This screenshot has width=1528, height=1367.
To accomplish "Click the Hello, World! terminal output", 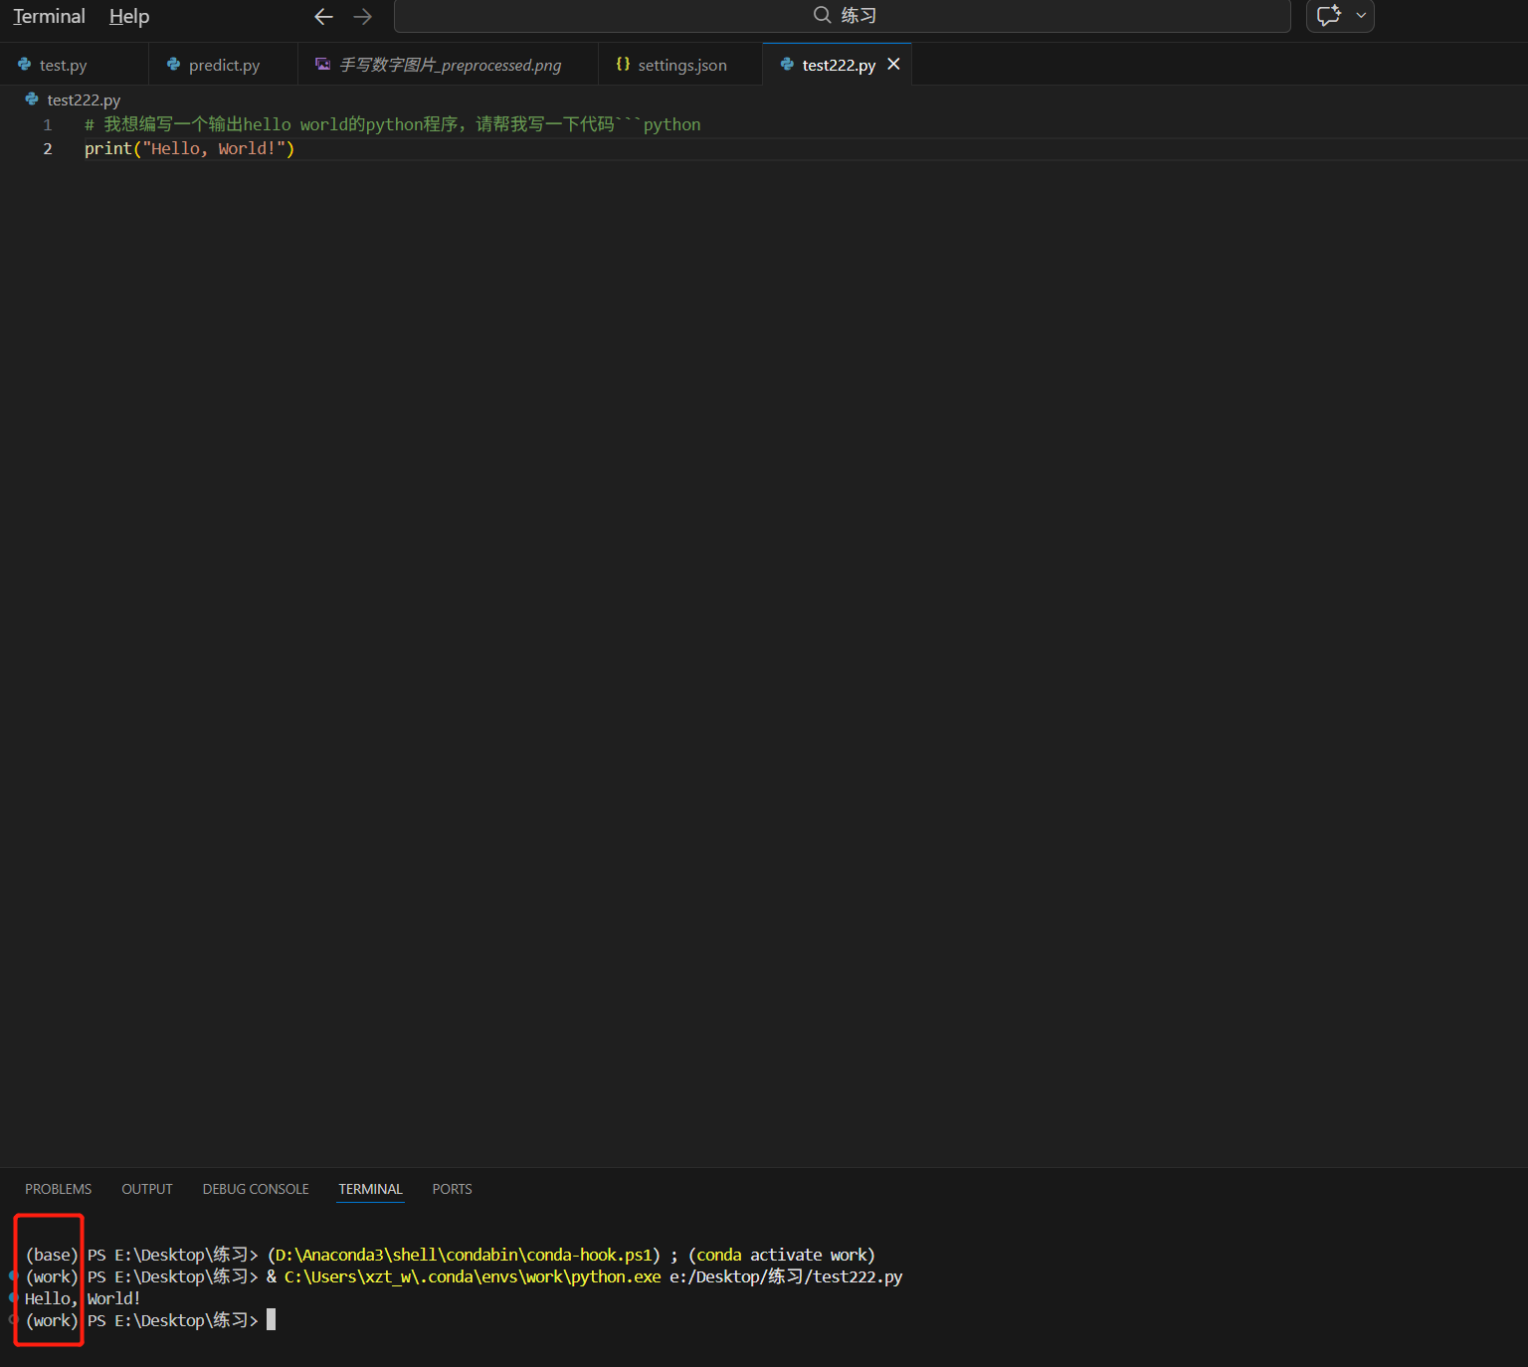I will coord(83,1299).
